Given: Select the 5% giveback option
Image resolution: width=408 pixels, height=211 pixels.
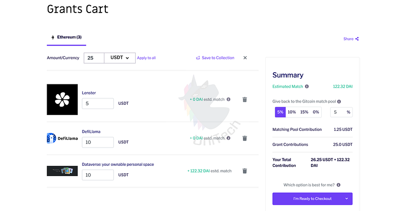Looking at the screenshot, I should [x=280, y=112].
